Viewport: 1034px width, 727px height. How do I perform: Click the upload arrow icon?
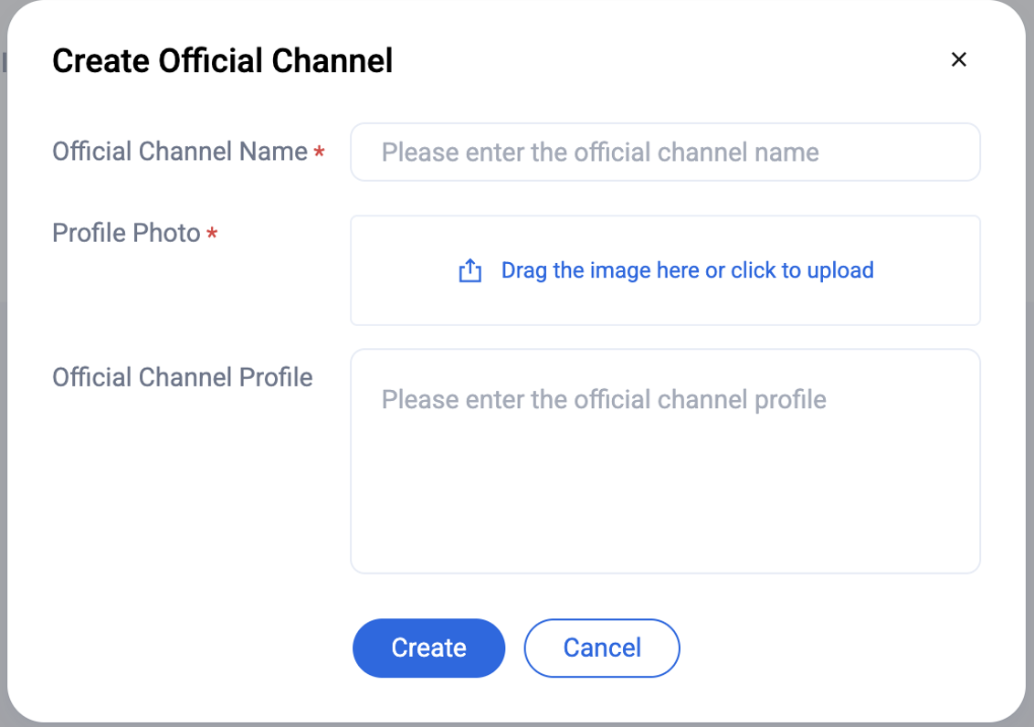pos(470,271)
